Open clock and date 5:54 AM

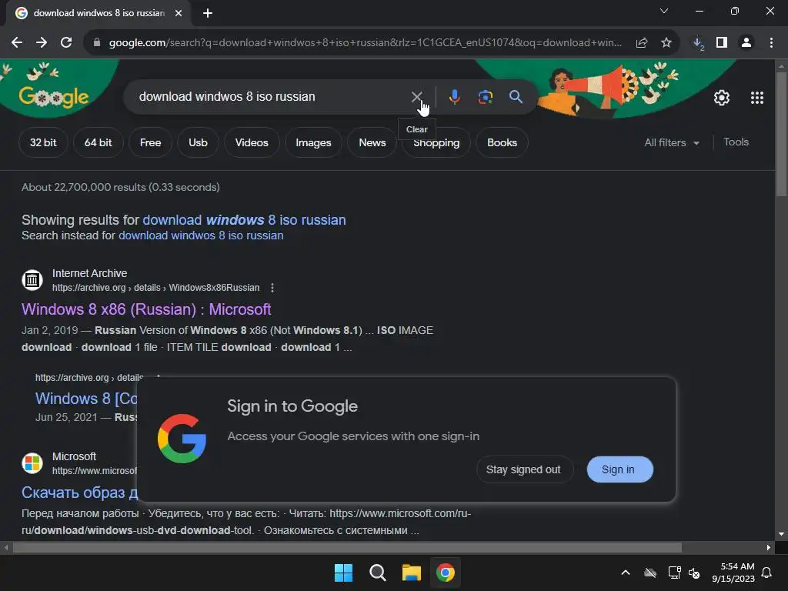pos(733,573)
